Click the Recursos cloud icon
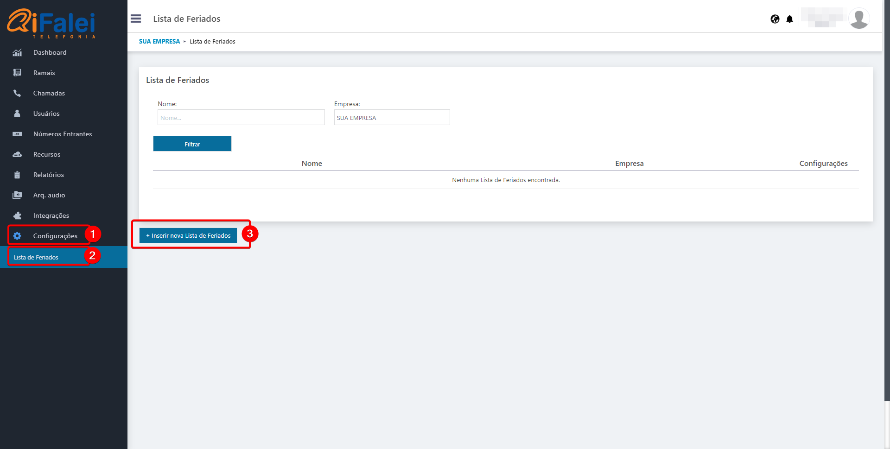Screen dimensions: 890x449 (x=17, y=154)
